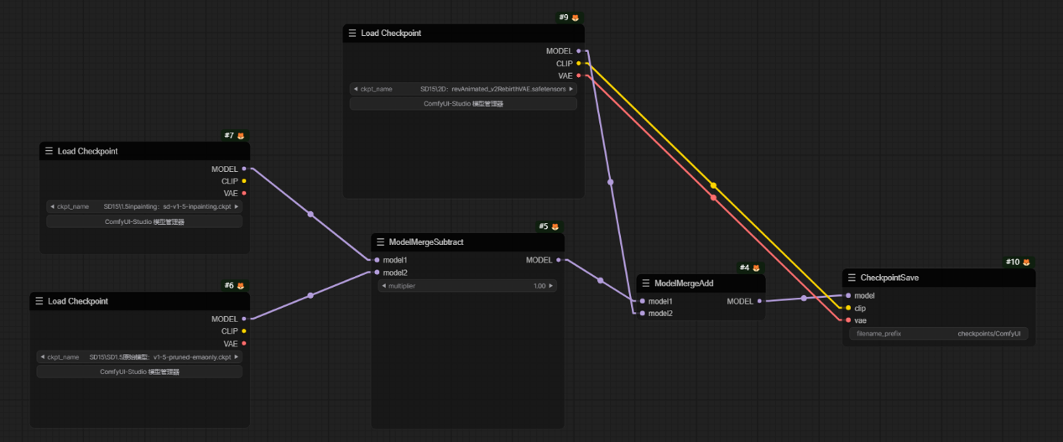Select next checkpoint using revAnimated ckpt_name right arrow
Viewport: 1063px width, 442px height.
click(571, 89)
